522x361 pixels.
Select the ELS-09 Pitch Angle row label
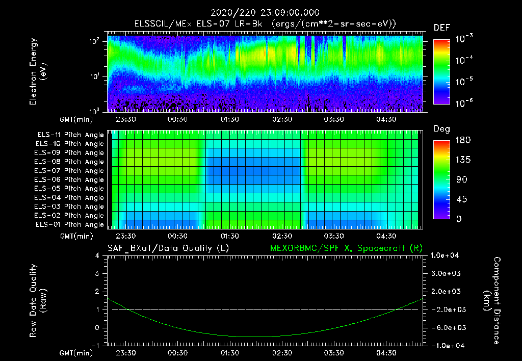[x=69, y=153]
